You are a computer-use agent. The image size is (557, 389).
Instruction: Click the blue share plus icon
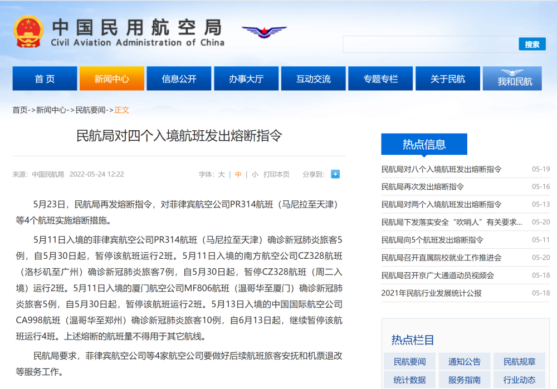[335, 174]
